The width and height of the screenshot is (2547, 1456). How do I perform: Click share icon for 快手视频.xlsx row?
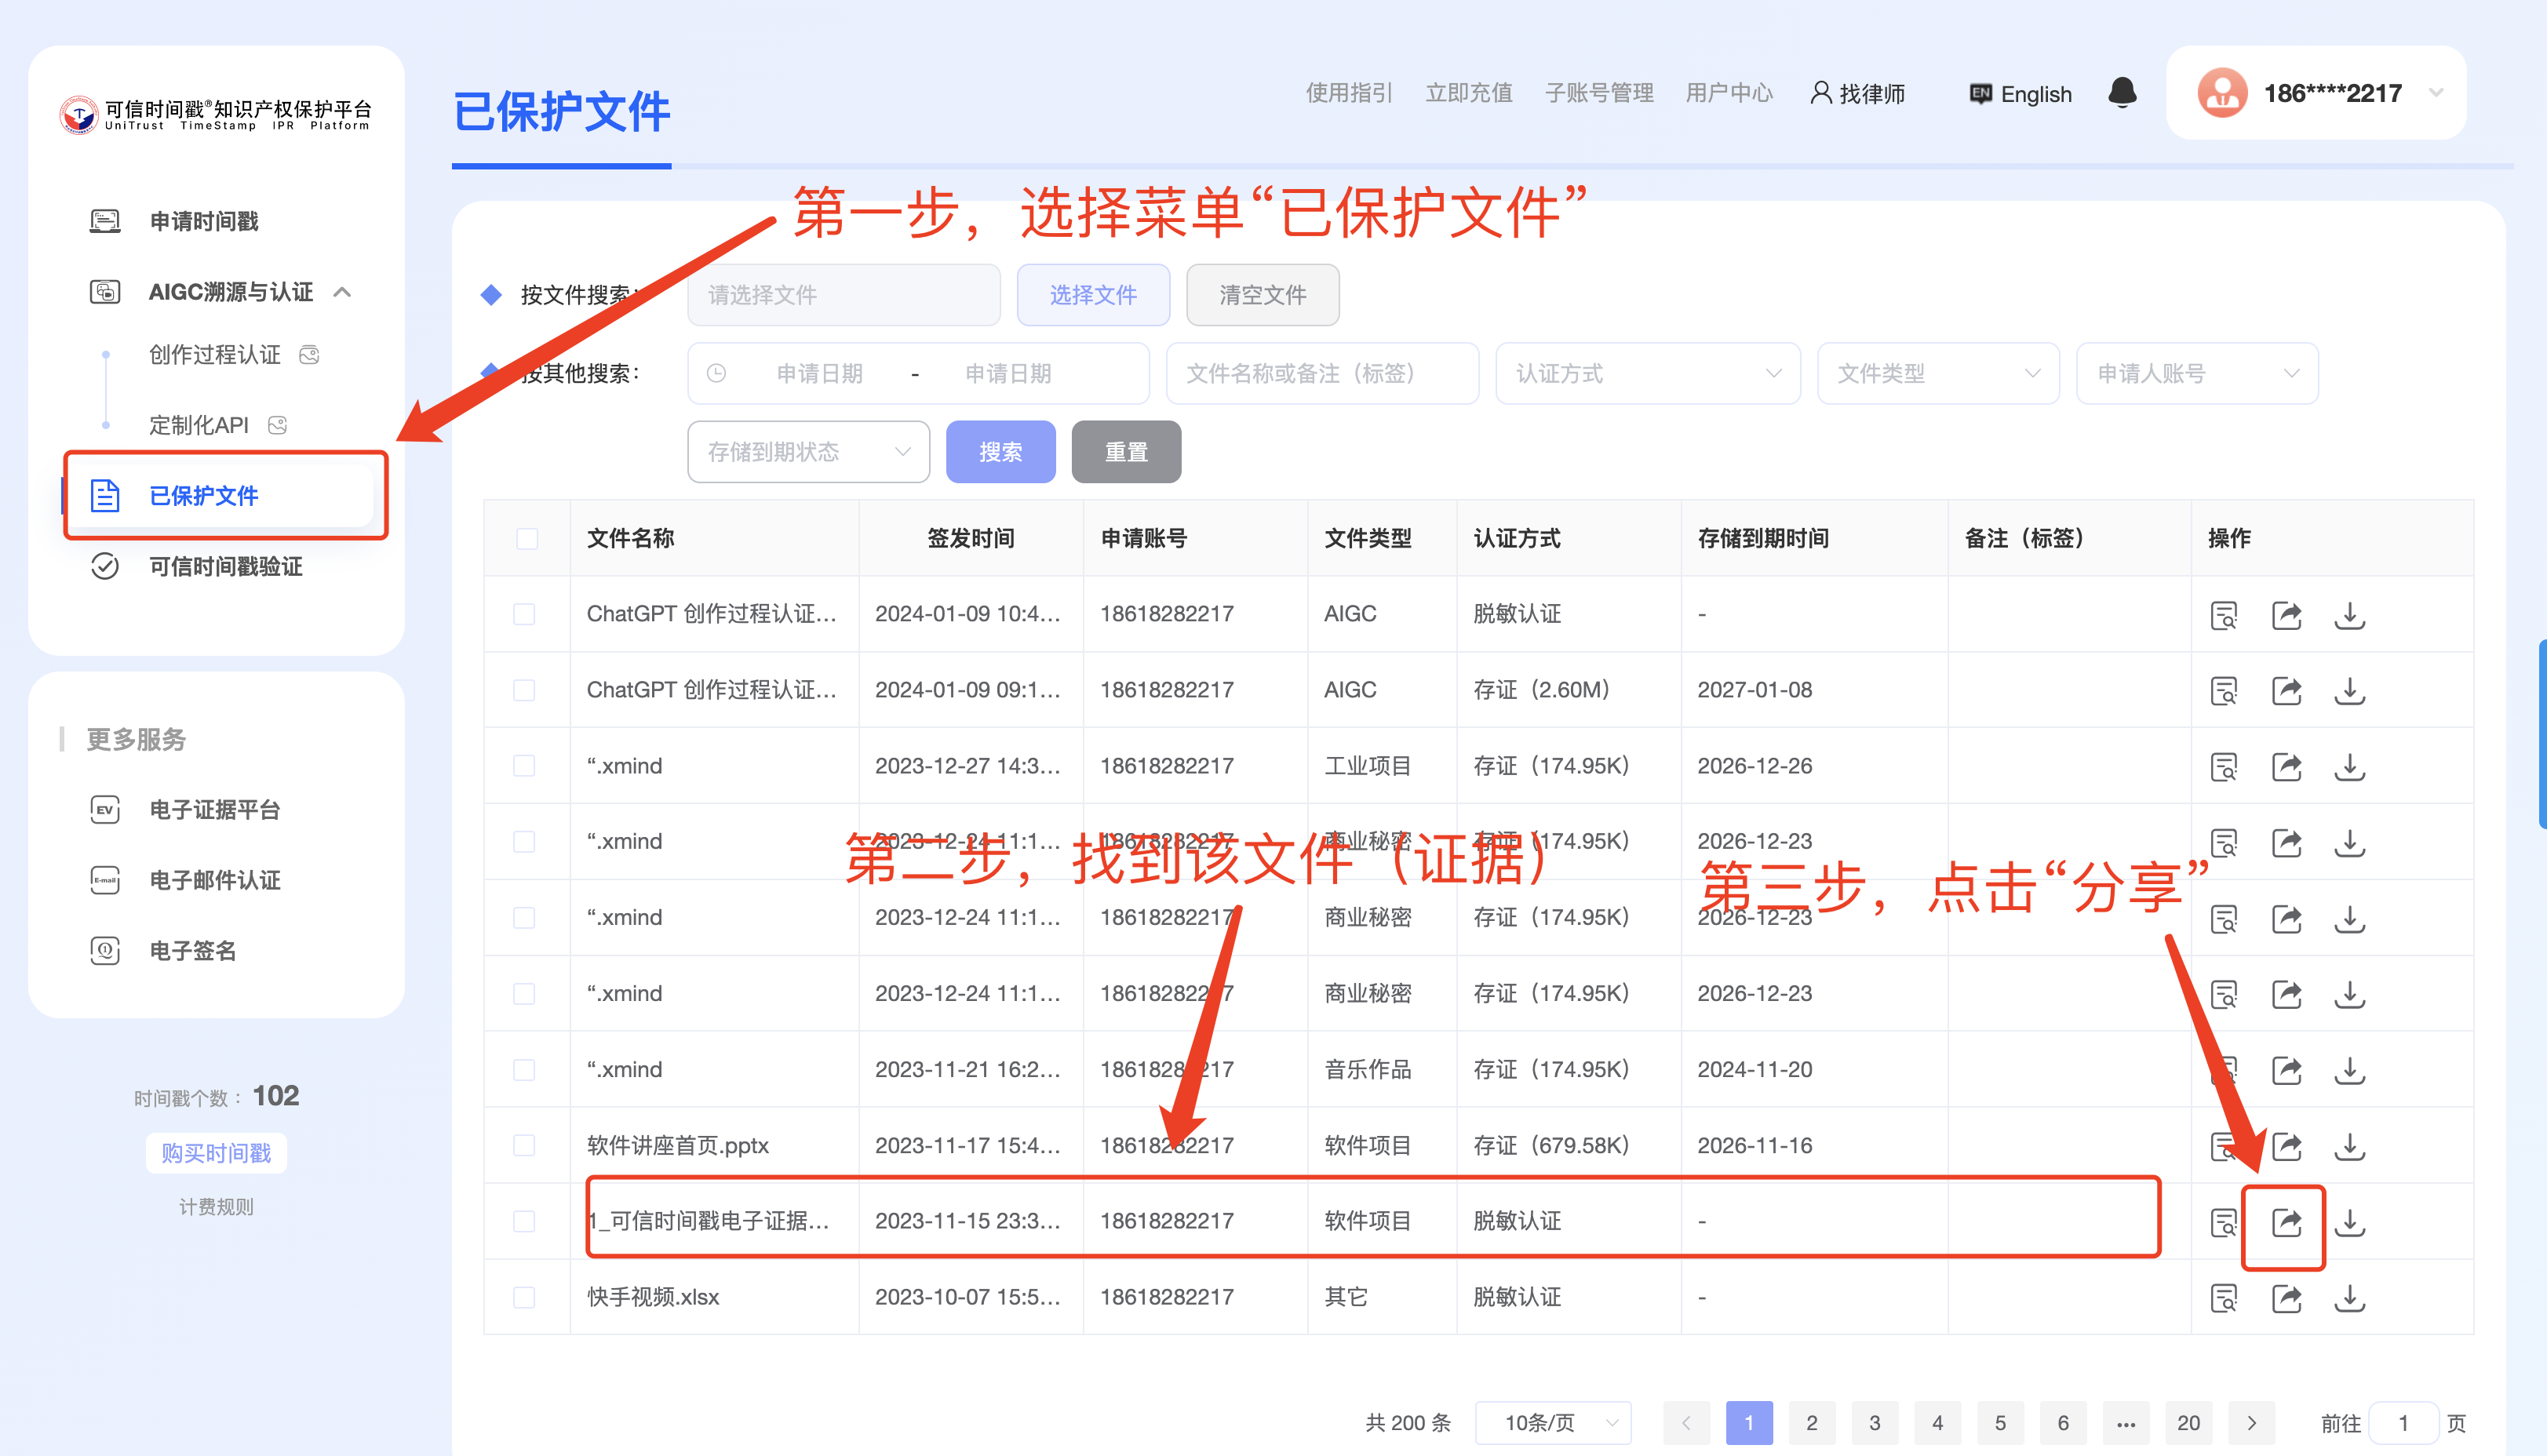2286,1298
